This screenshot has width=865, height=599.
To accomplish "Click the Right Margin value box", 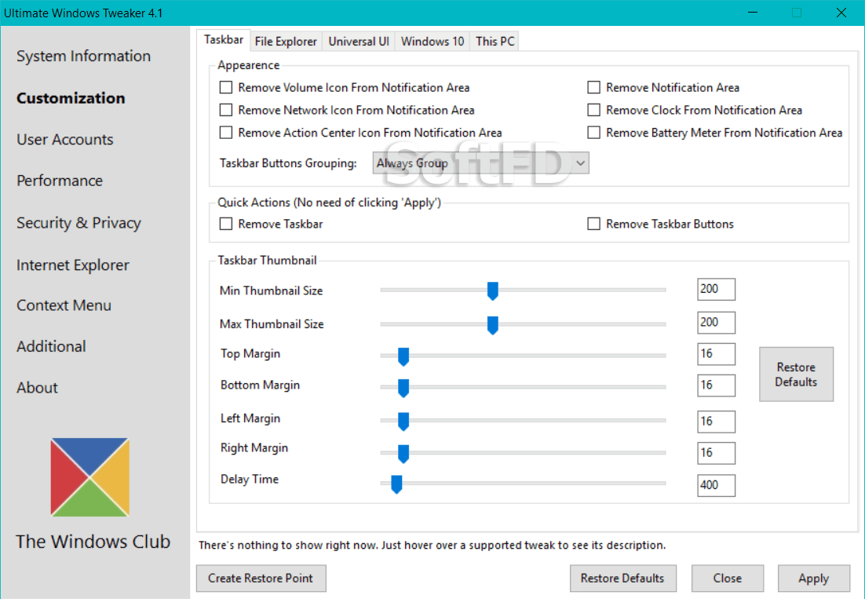I will (x=716, y=453).
